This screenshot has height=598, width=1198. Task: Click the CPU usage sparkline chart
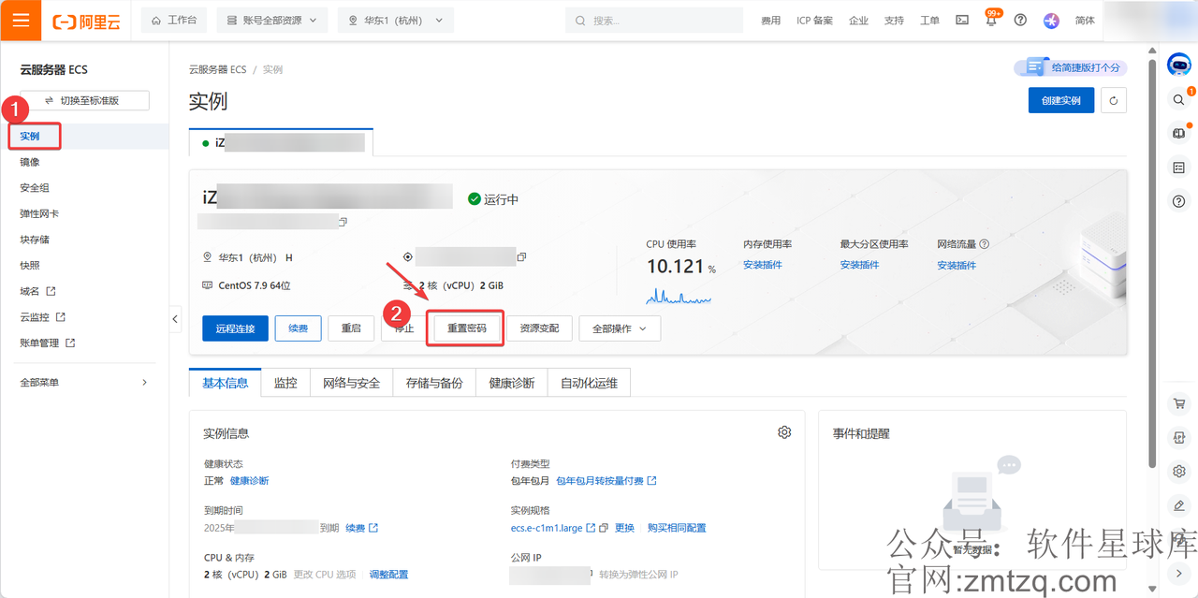(x=679, y=297)
